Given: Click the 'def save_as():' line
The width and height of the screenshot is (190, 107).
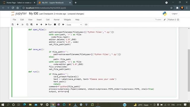Looking at the screenshot, I should point(36,49).
